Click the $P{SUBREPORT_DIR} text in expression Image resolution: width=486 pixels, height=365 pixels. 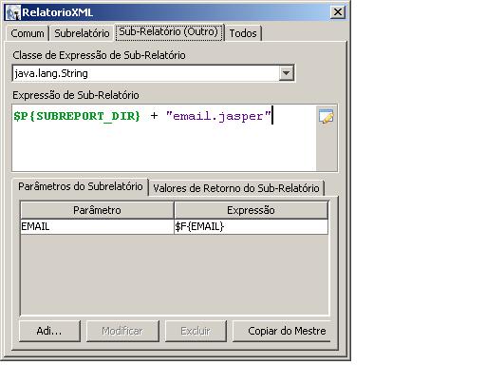(77, 116)
